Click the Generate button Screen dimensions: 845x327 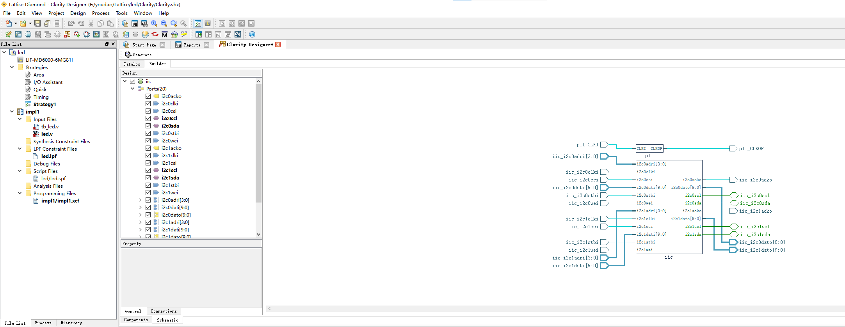point(139,55)
